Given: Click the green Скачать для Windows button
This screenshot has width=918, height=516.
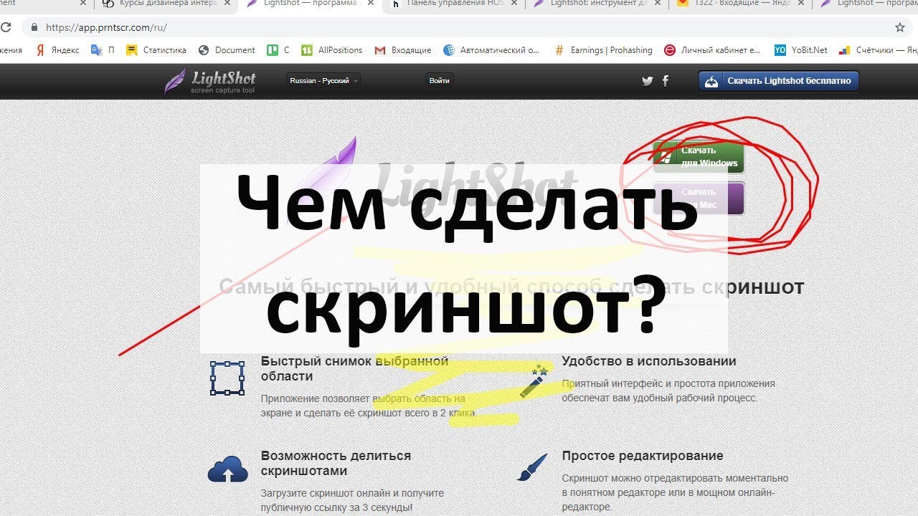Looking at the screenshot, I should [699, 157].
